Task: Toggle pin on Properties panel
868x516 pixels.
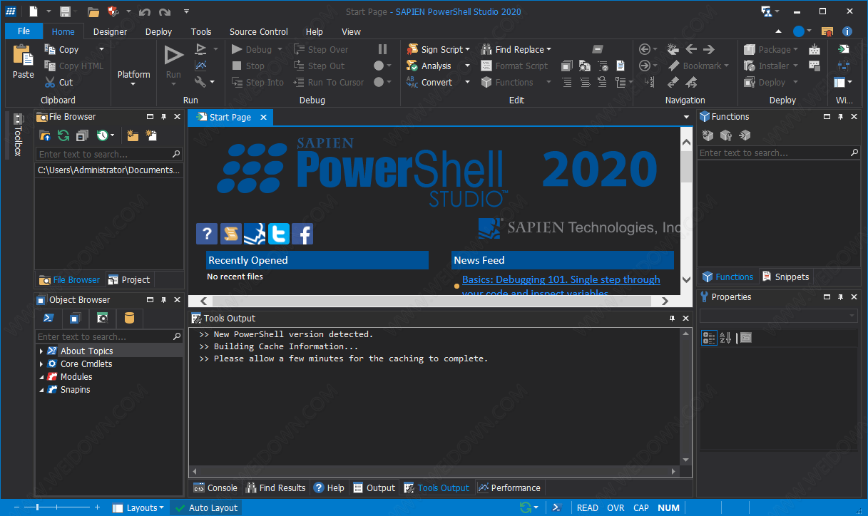Action: pos(842,297)
